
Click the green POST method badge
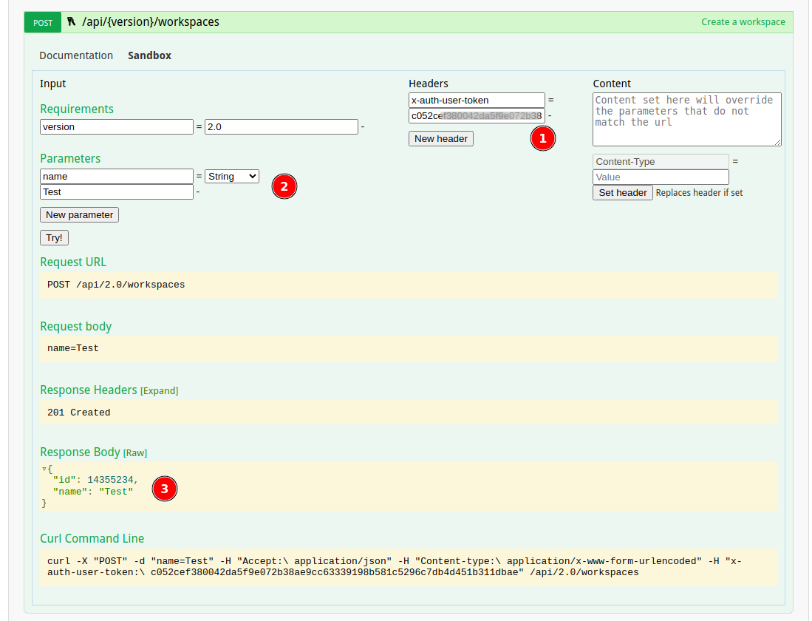pos(43,22)
